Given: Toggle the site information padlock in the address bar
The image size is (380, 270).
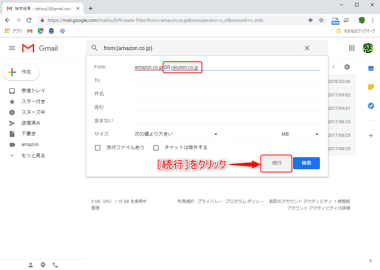Looking at the screenshot, I should coord(42,20).
